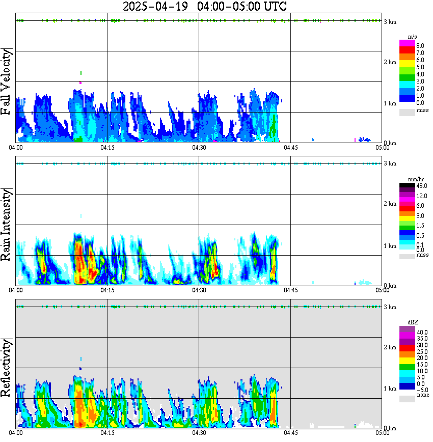Click the magenta swatch in the m/s legend
The height and width of the screenshot is (442, 433).
[x=407, y=43]
